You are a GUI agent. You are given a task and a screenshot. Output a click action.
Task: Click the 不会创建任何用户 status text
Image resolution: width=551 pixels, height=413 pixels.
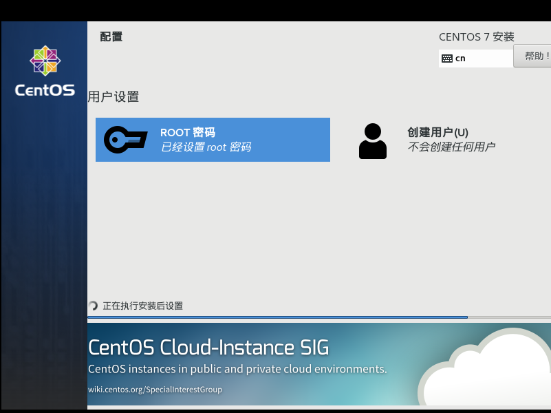click(x=451, y=147)
